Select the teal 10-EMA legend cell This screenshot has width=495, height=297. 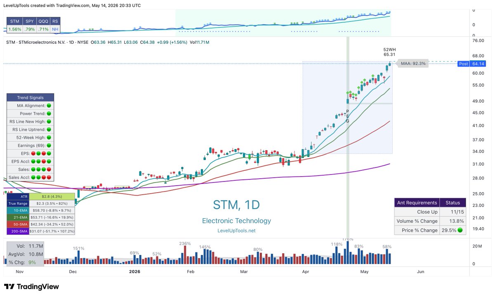pos(17,210)
